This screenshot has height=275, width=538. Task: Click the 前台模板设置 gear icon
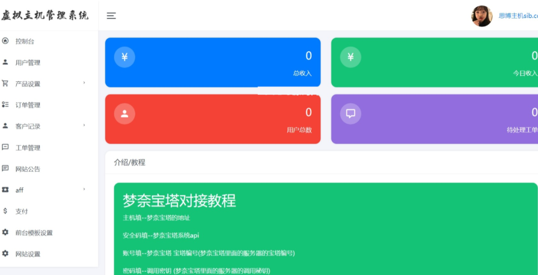point(5,232)
